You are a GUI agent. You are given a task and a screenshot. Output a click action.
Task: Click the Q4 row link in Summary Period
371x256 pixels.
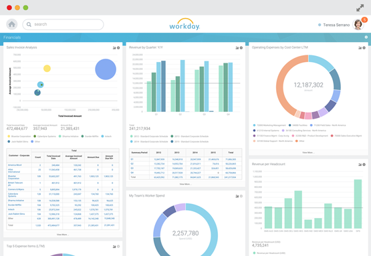132,173
